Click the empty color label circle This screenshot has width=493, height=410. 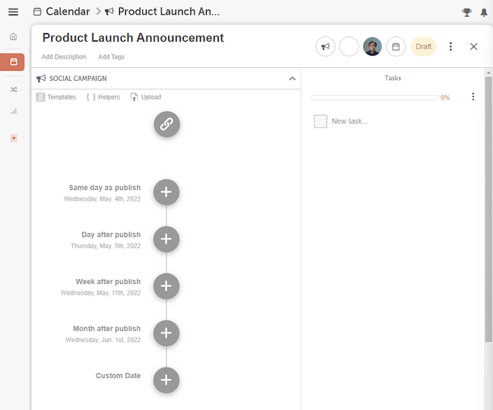pos(349,47)
